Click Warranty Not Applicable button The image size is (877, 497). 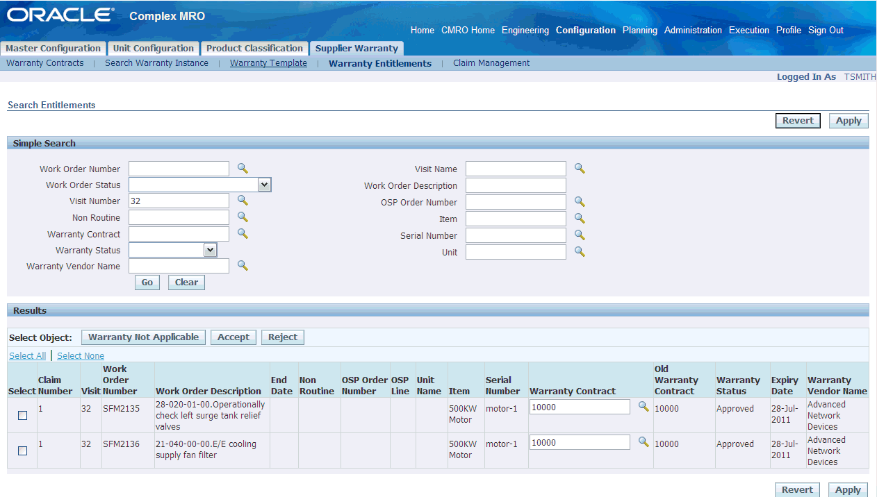[144, 337]
